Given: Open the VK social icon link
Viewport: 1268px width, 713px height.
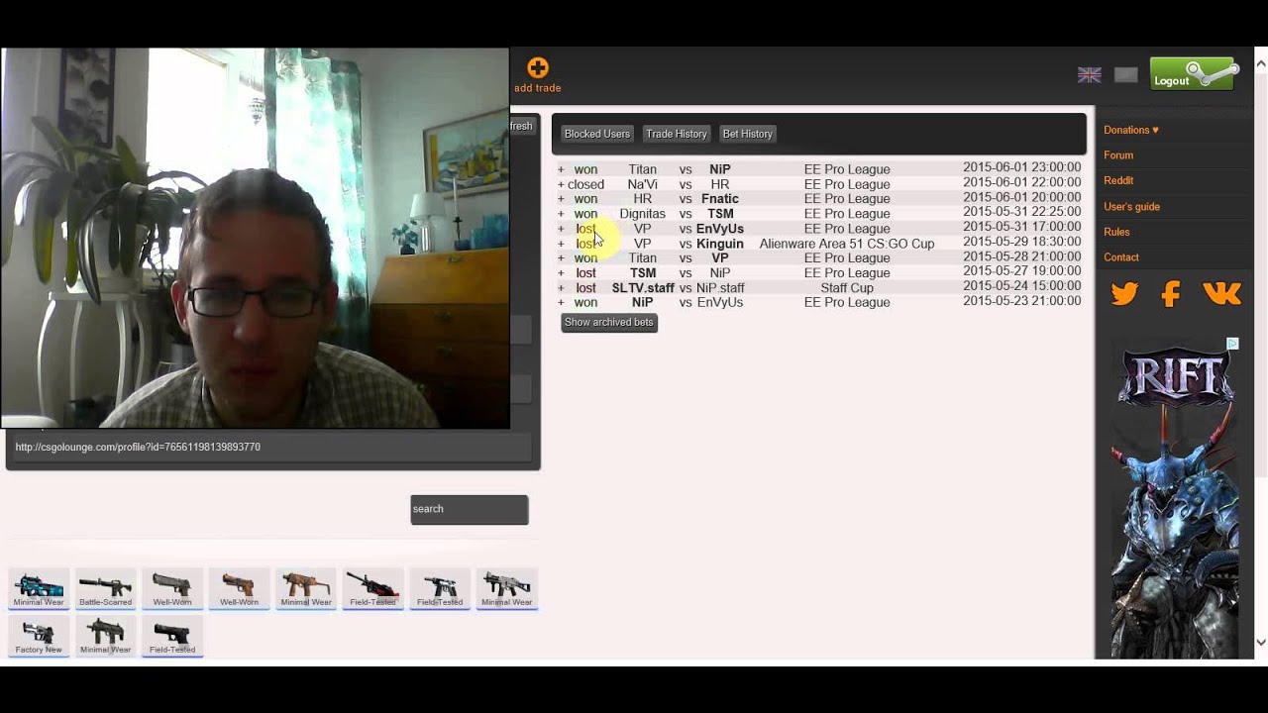Looking at the screenshot, I should coord(1221,294).
